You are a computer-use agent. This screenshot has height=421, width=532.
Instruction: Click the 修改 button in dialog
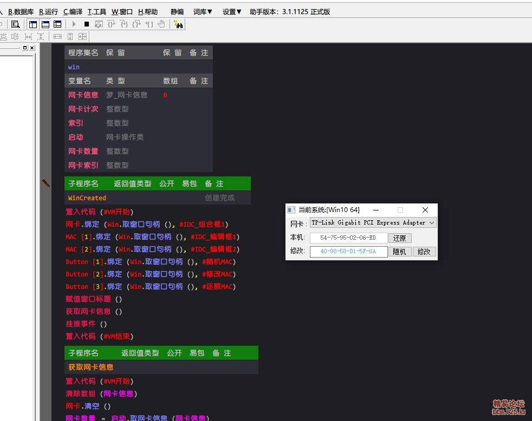coord(424,252)
